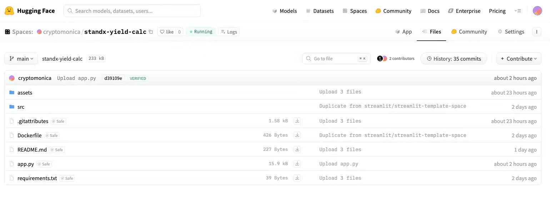The width and height of the screenshot is (550, 214).
Task: Open the src folder
Action: coord(21,107)
